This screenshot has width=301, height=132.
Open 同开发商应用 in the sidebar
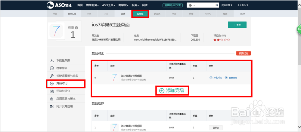66,106
